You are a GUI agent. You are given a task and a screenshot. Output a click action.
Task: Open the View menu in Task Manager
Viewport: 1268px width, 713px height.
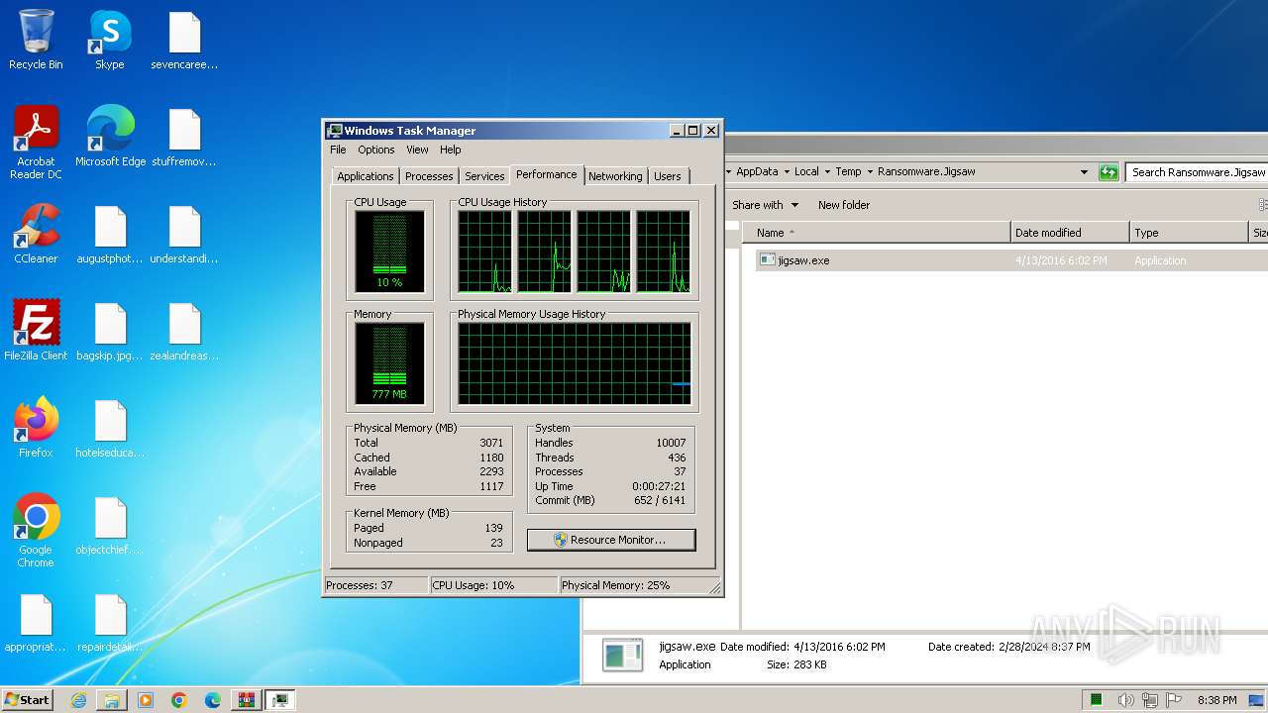[417, 150]
